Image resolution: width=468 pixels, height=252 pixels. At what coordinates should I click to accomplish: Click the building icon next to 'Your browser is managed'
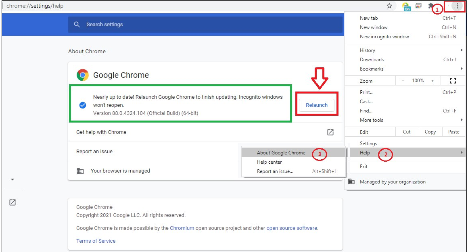(80, 171)
